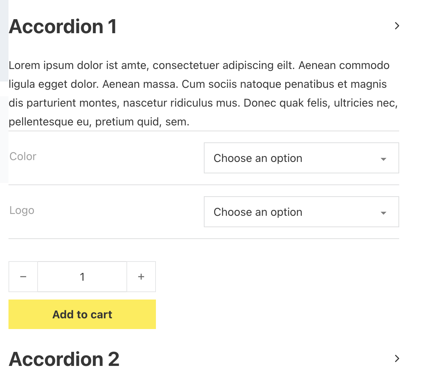Click the plus quantity button
The image size is (446, 391).
point(141,277)
